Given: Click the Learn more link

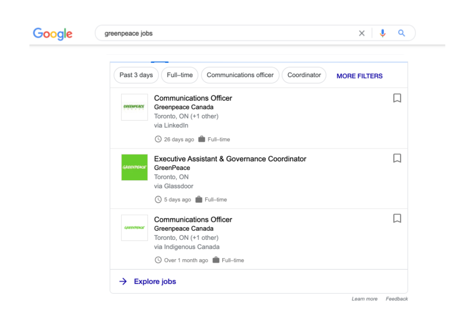Looking at the screenshot, I should pyautogui.click(x=365, y=298).
